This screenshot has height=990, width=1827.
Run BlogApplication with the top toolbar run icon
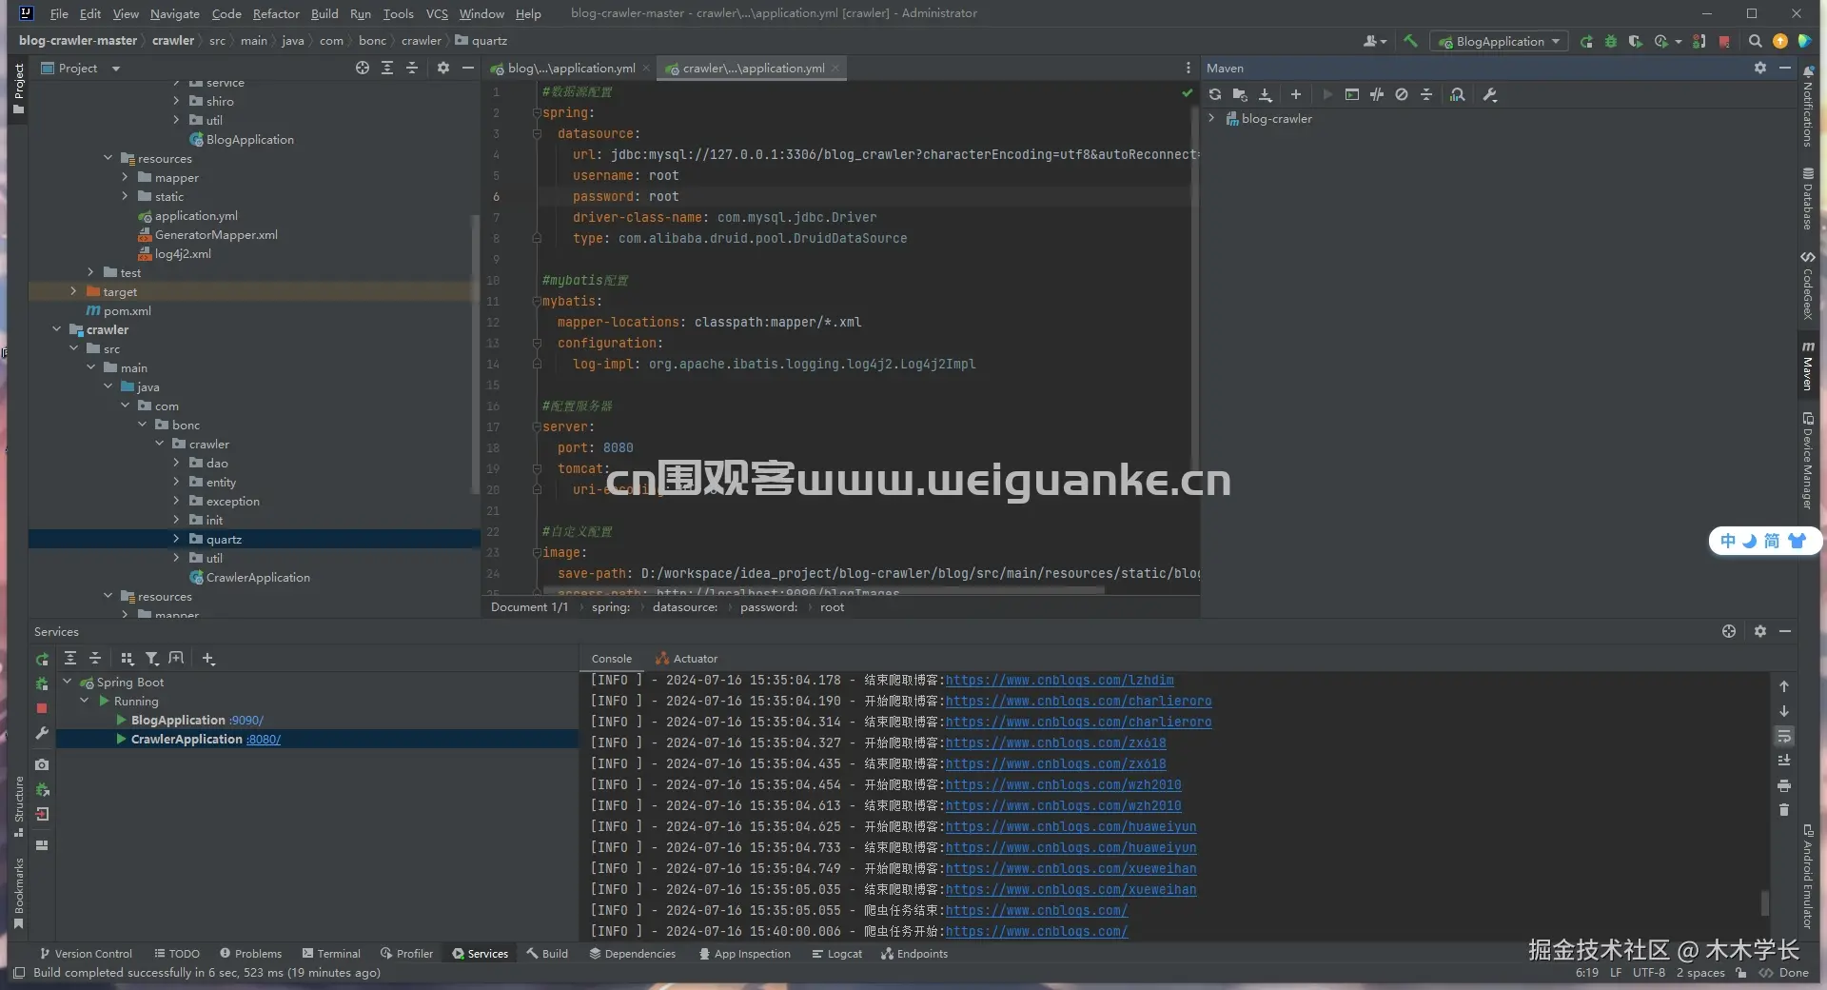(x=1586, y=41)
